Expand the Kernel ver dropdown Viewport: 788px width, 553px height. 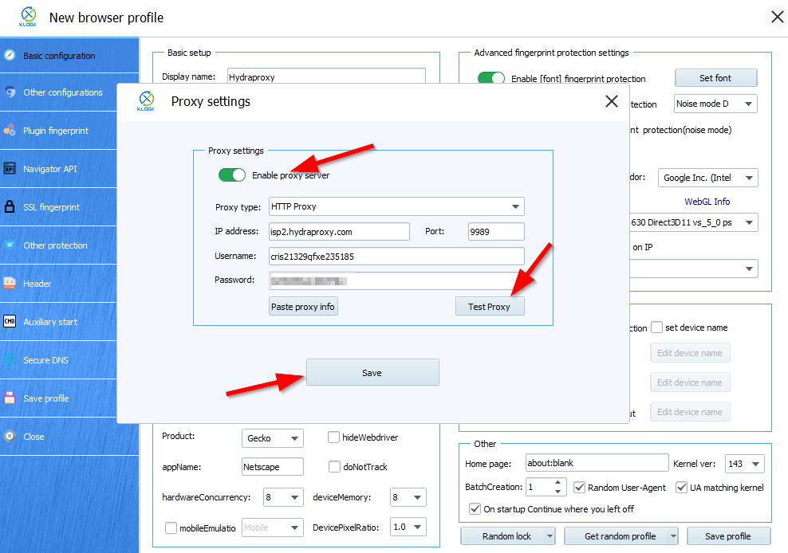(x=755, y=464)
